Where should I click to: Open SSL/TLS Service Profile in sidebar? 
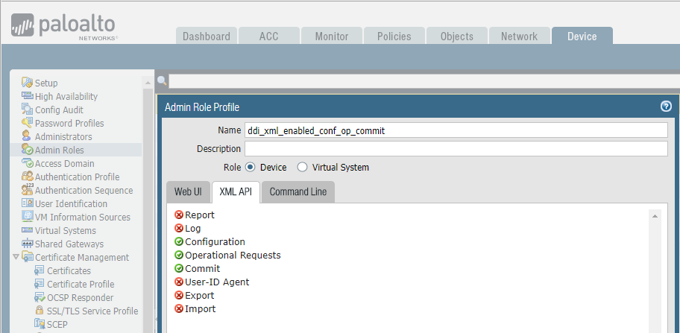tap(92, 311)
